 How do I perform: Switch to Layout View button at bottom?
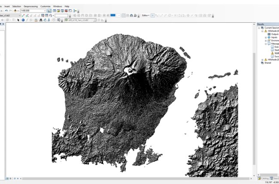10,178
